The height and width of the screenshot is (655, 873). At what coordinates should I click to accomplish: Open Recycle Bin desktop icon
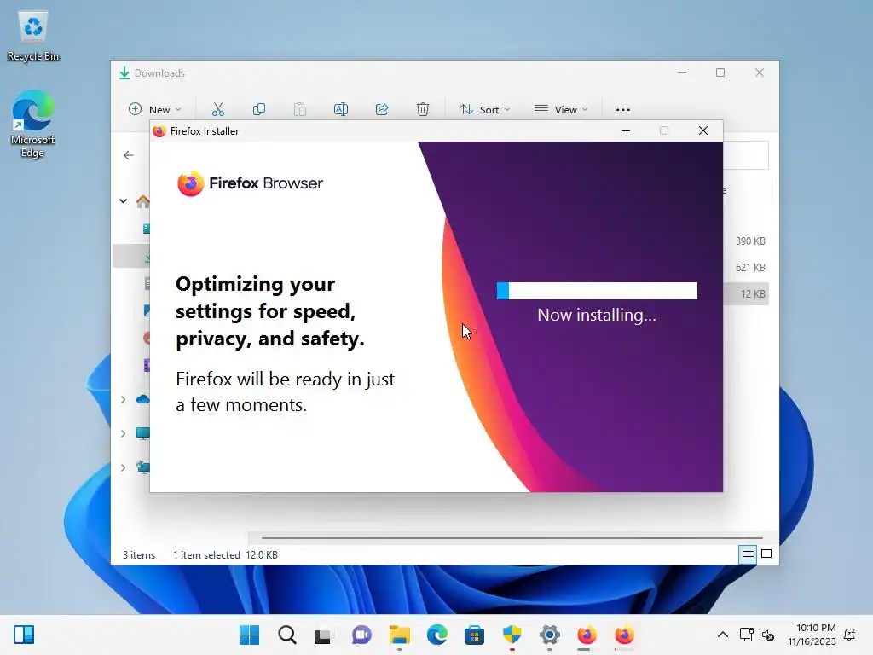point(33,36)
